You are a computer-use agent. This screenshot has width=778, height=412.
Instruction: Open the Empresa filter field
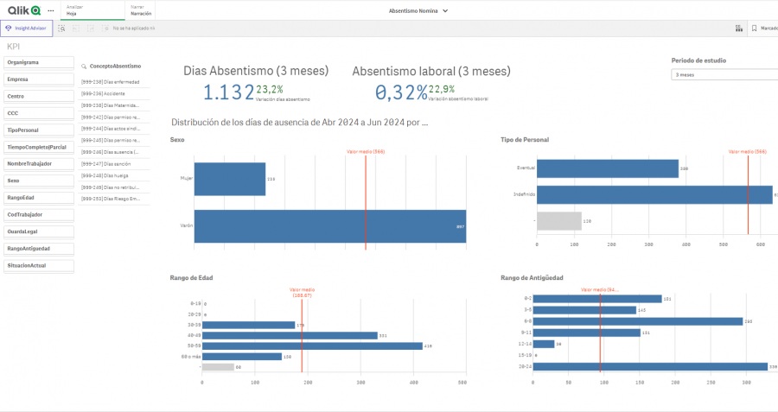click(x=37, y=79)
